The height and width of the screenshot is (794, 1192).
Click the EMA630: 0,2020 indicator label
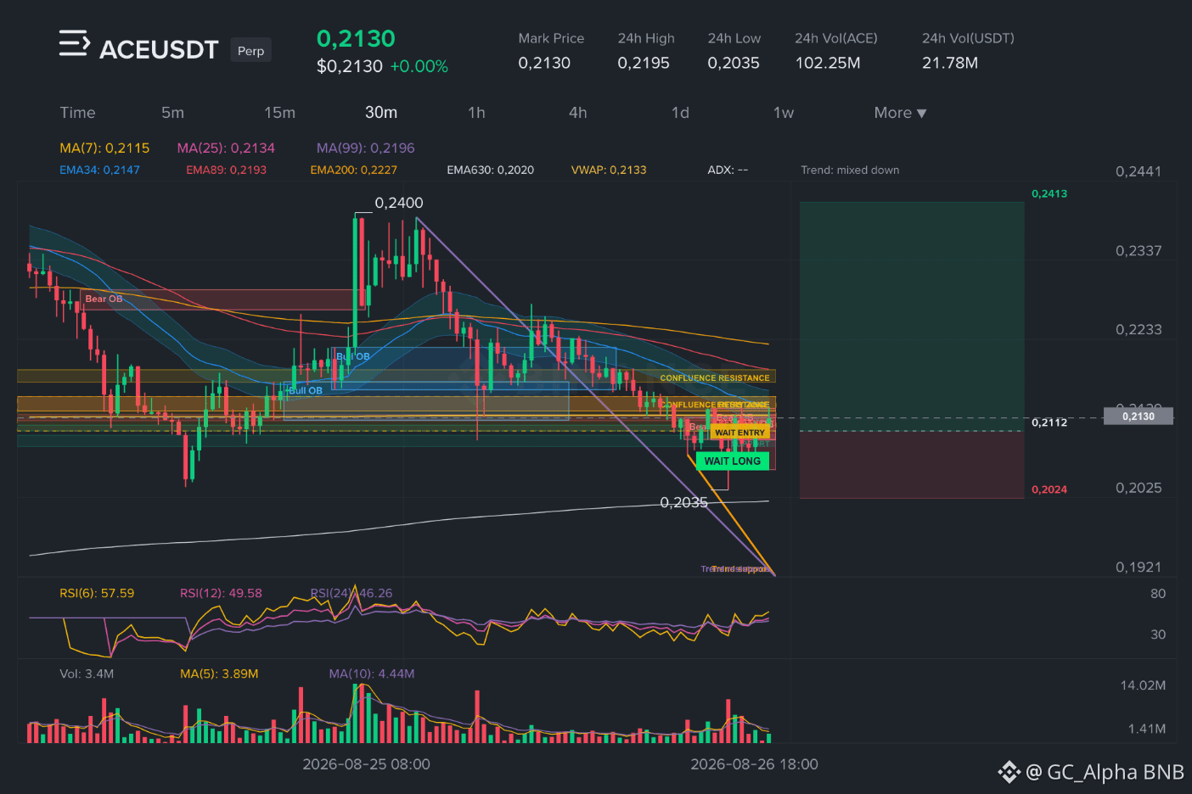pos(491,170)
